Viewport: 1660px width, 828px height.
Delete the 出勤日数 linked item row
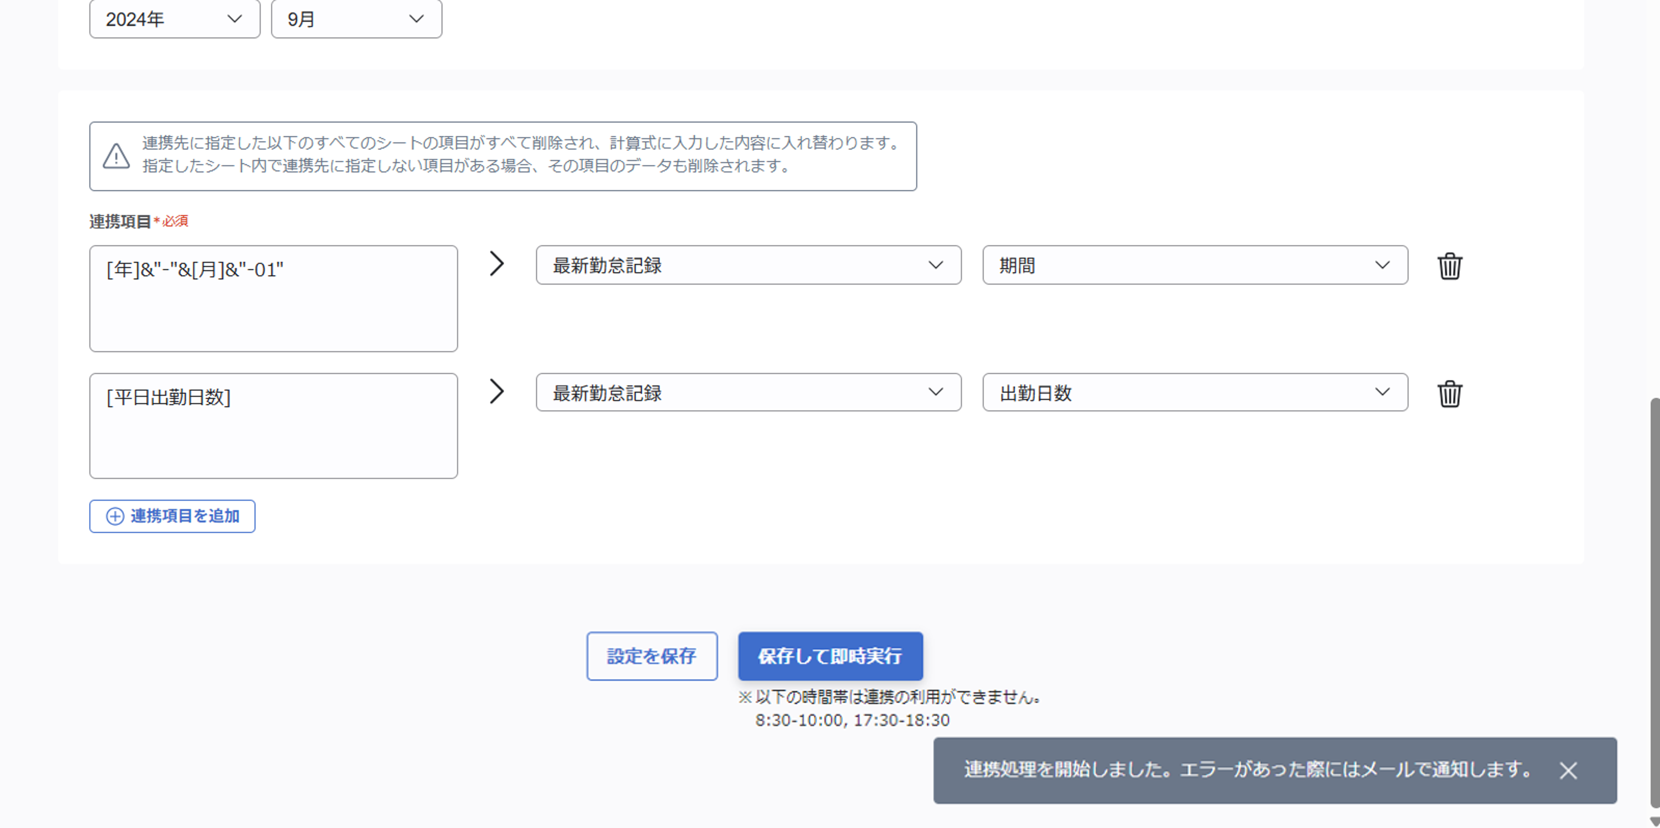pos(1450,393)
